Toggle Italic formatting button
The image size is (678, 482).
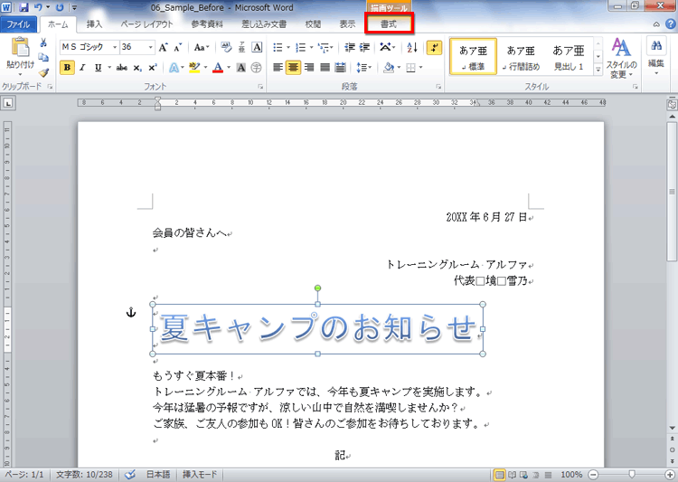click(x=82, y=68)
